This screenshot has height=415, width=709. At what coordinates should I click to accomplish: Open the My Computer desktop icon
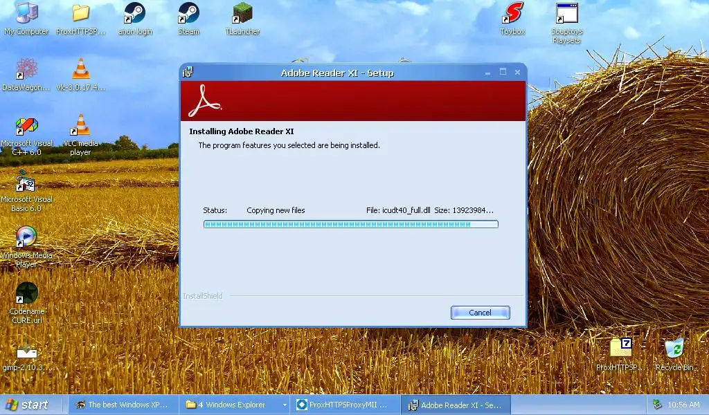coord(26,18)
